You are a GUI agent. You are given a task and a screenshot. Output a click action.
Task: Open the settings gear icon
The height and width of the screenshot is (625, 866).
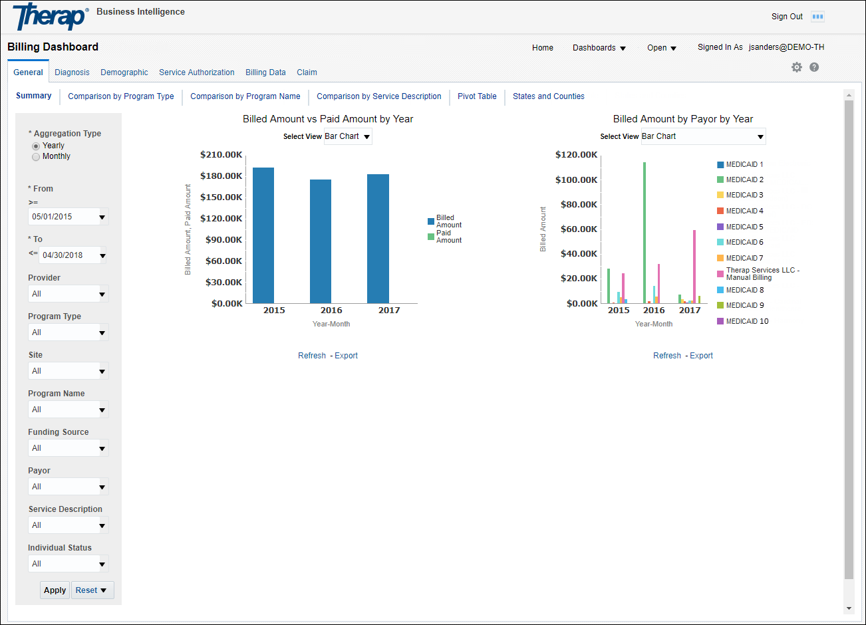pyautogui.click(x=797, y=66)
